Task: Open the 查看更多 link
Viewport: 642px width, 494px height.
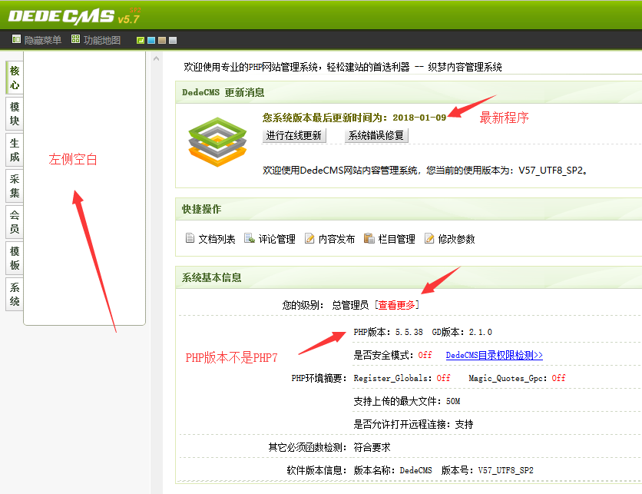Action: pyautogui.click(x=398, y=303)
